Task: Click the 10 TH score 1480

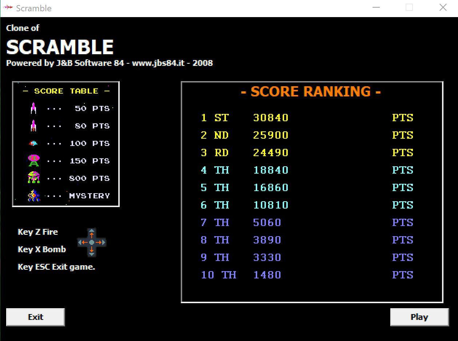Action: click(267, 275)
